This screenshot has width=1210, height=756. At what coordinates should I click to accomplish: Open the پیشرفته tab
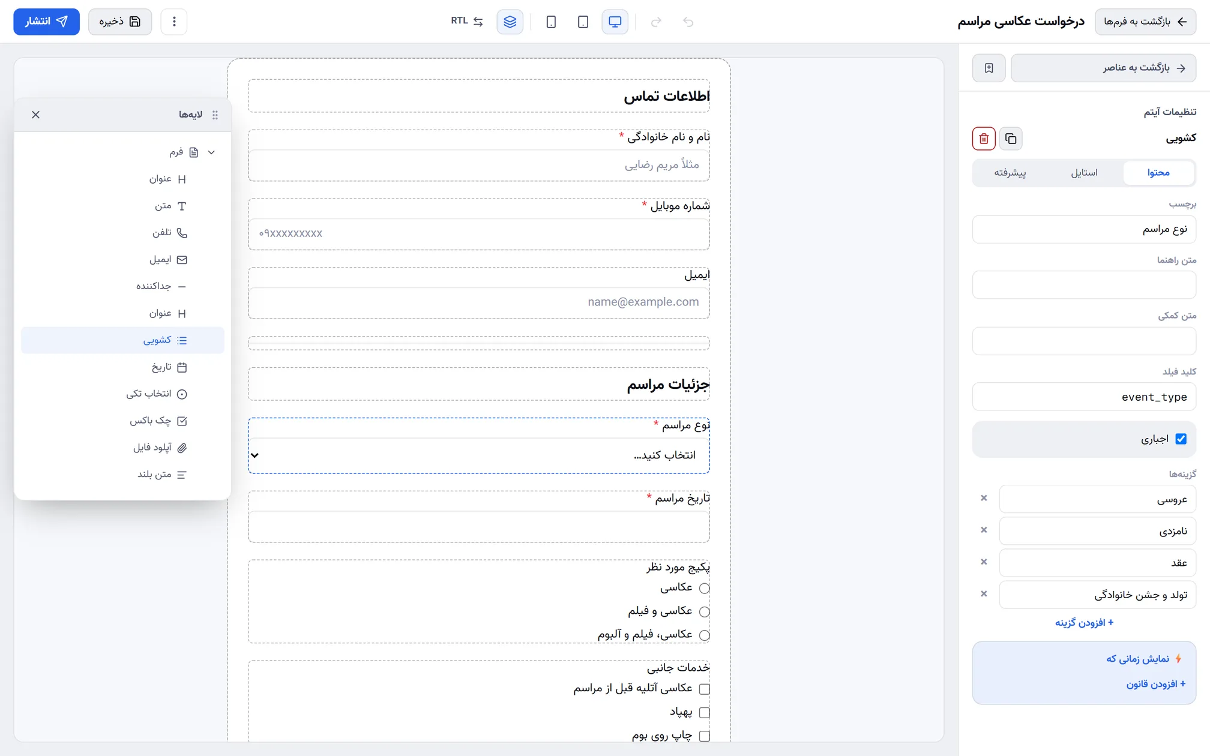coord(1010,173)
